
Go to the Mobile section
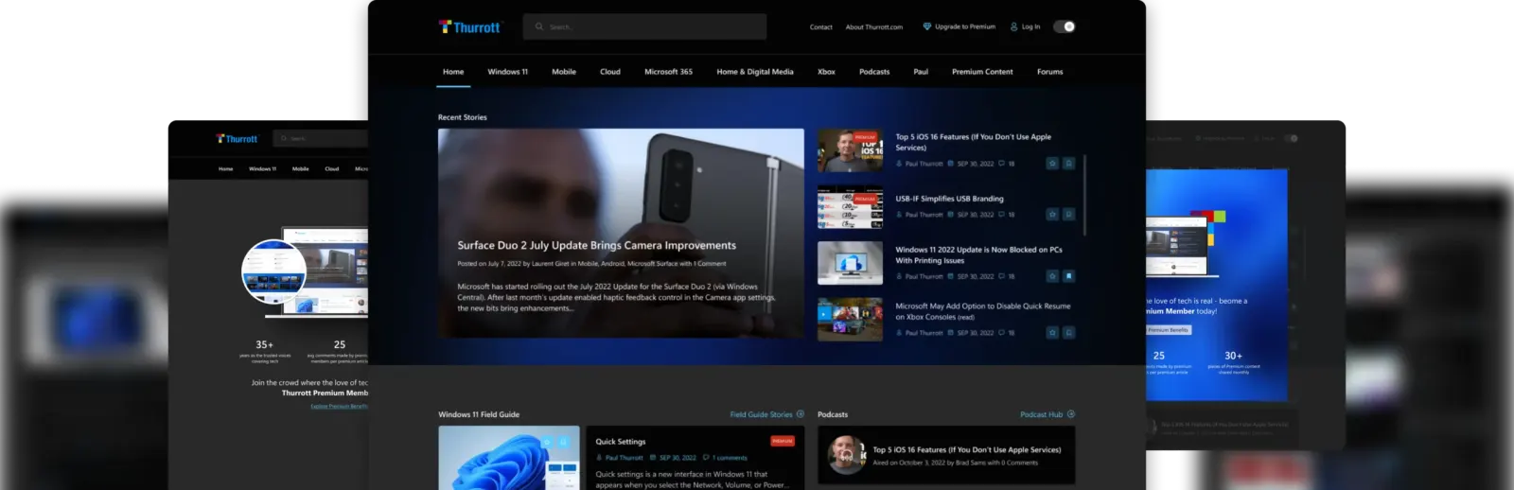(564, 72)
